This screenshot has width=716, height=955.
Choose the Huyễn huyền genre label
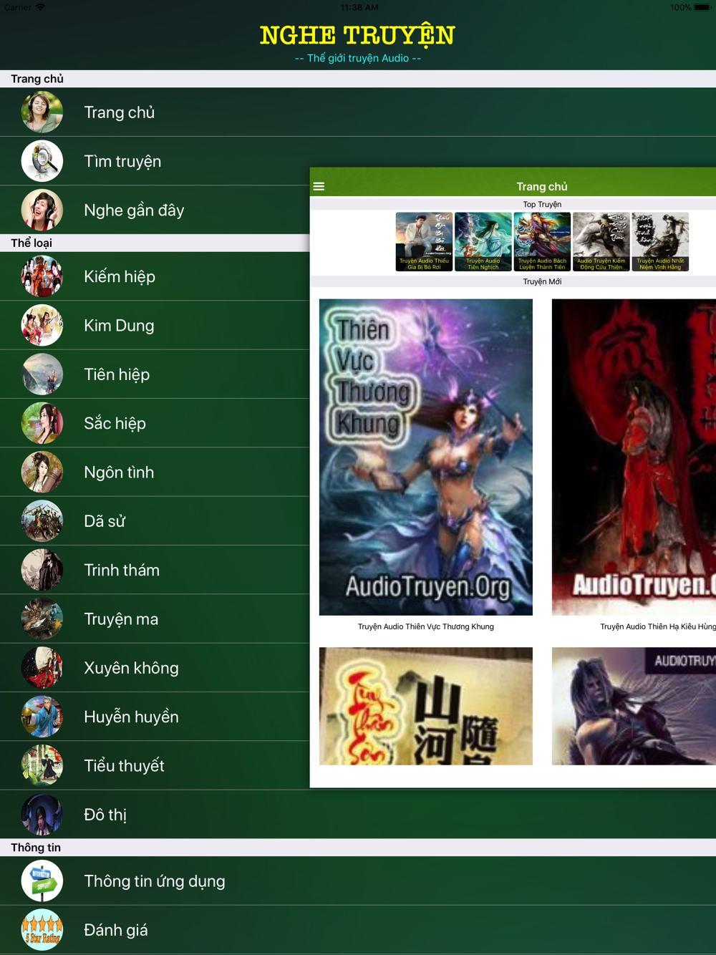pos(131,717)
